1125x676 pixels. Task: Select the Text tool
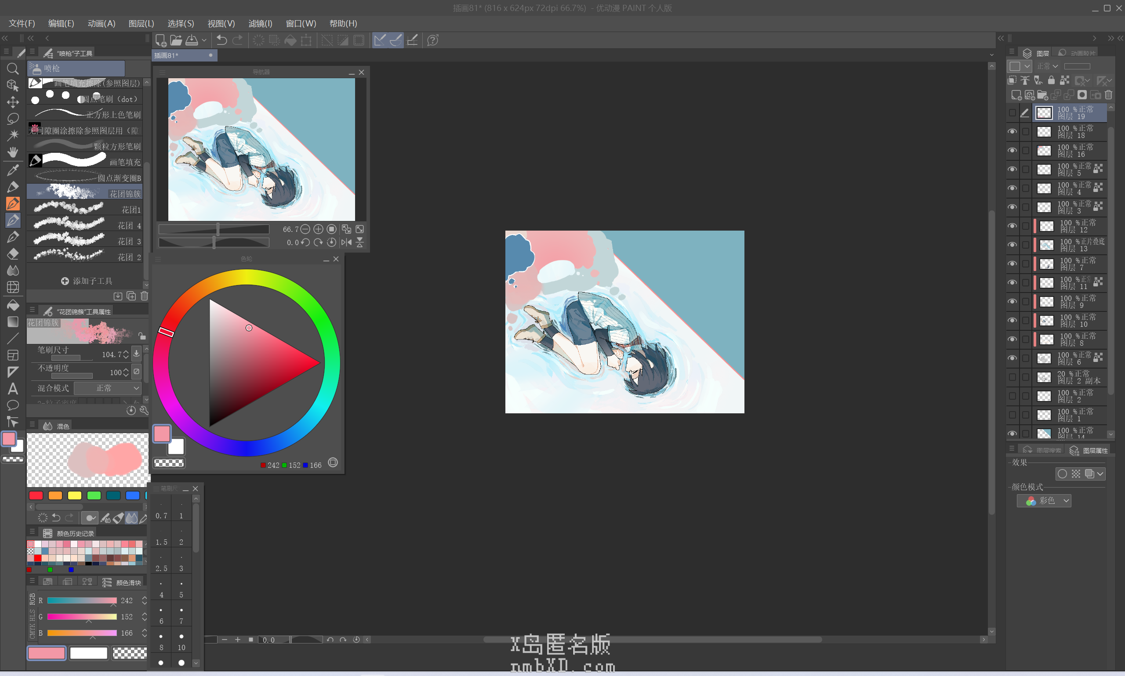13,389
